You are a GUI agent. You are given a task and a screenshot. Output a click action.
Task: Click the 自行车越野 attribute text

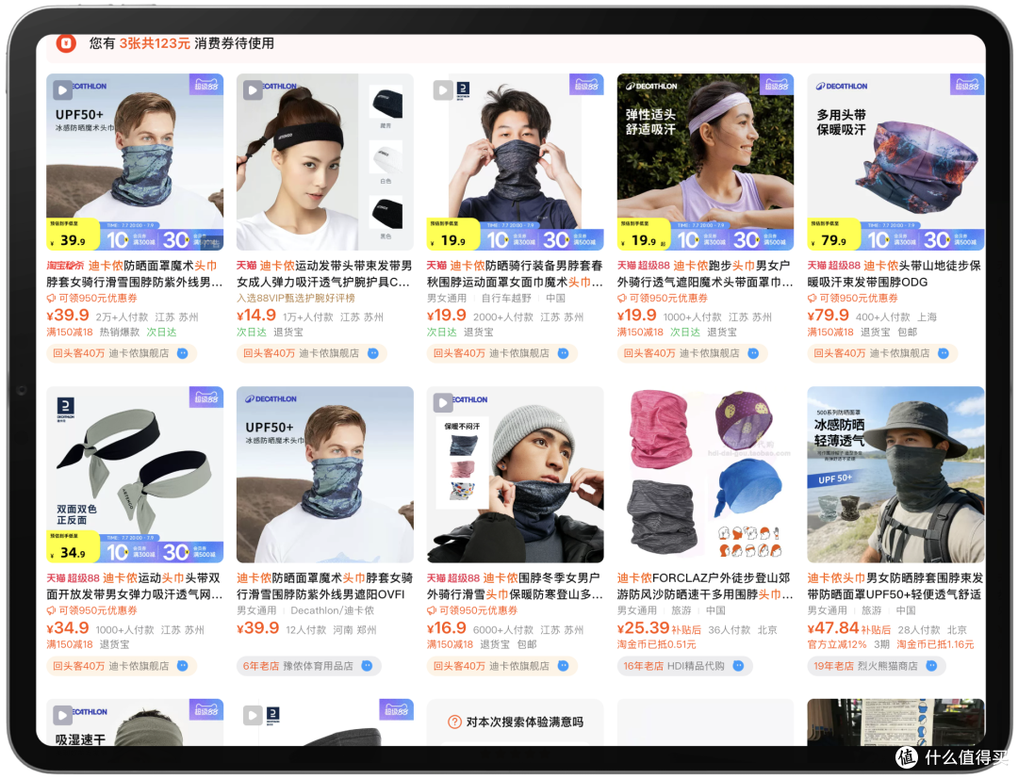(506, 299)
